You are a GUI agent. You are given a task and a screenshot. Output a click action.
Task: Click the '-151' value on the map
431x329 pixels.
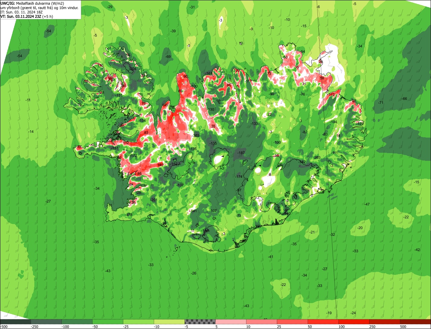(x=115, y=148)
